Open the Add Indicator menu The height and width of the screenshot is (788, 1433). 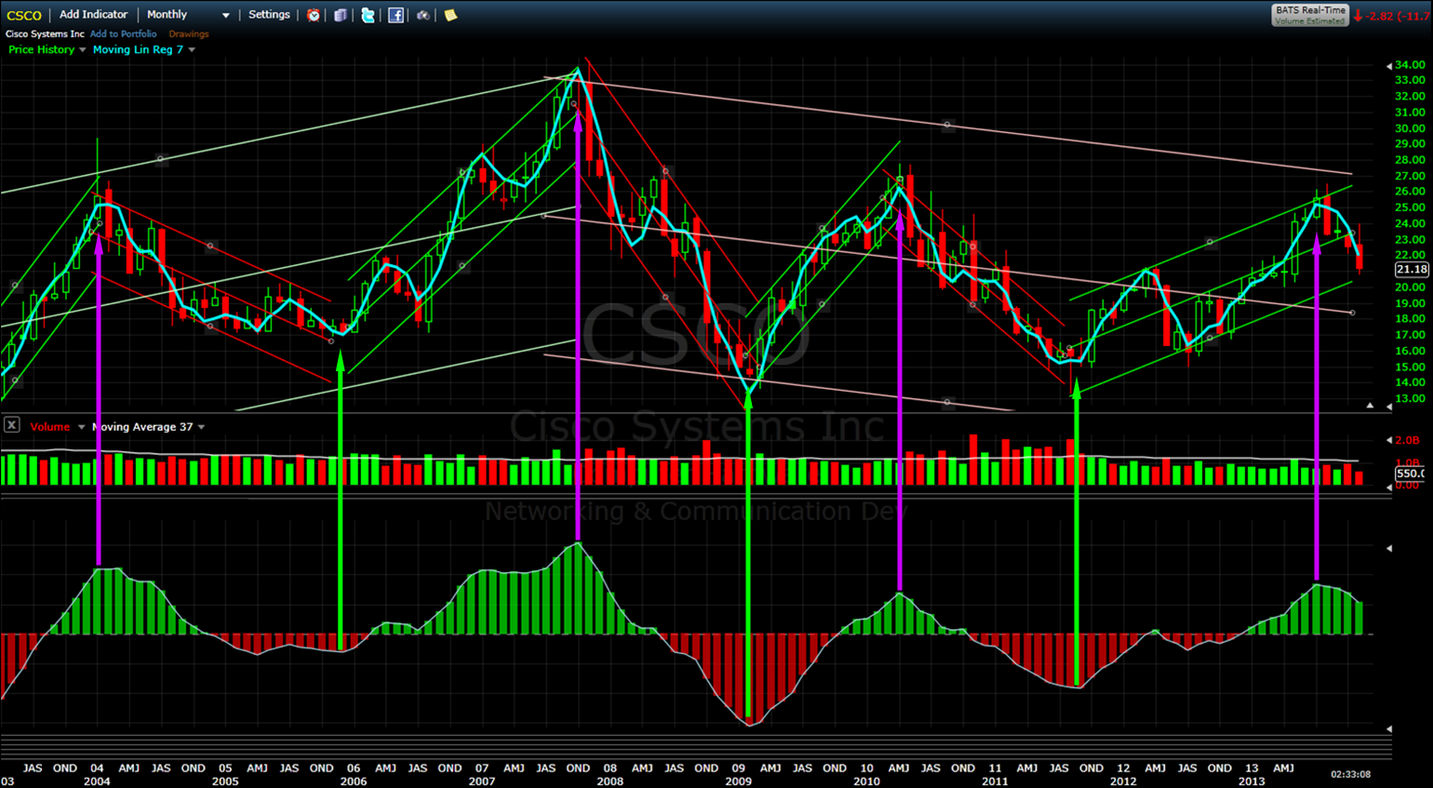click(93, 14)
